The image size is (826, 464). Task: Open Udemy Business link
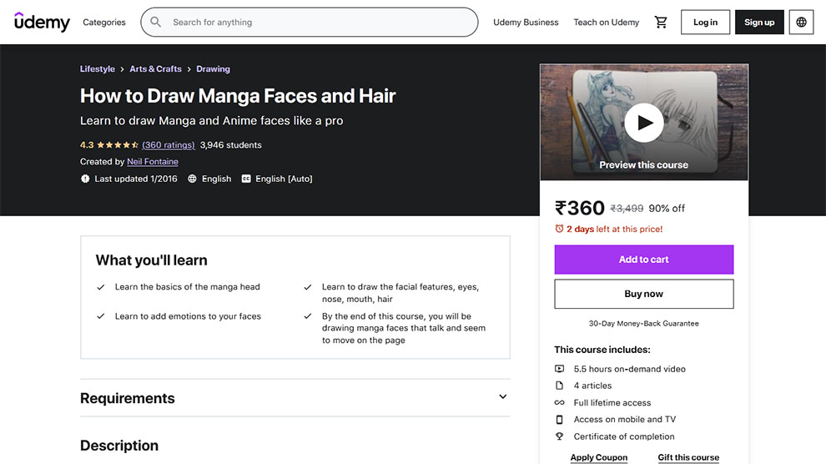tap(526, 23)
